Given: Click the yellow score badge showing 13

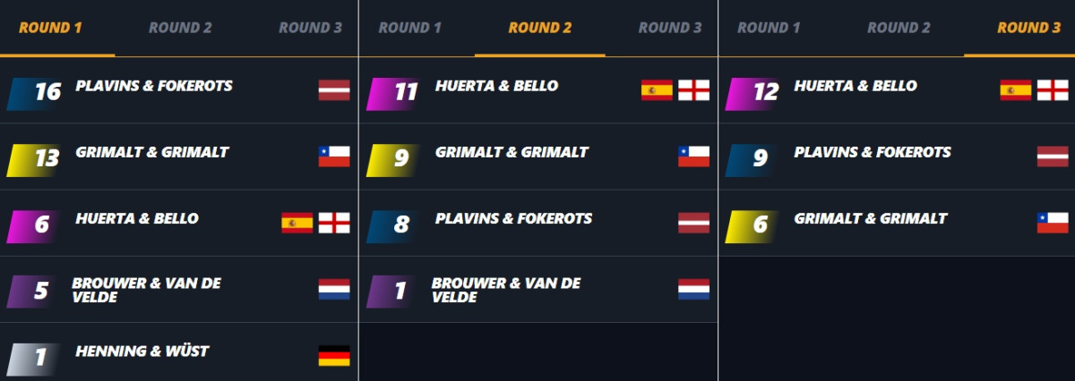Looking at the screenshot, I should point(35,157).
